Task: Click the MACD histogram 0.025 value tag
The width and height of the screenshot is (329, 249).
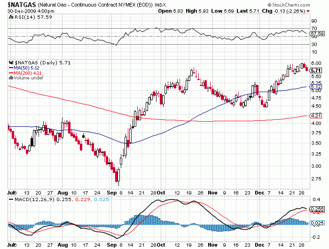Action: (317, 222)
